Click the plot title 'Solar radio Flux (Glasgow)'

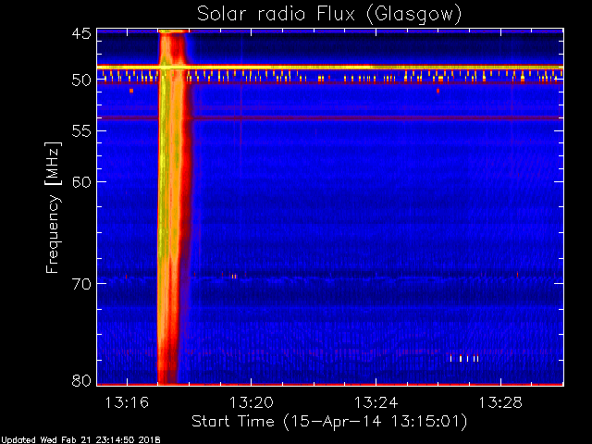329,15
